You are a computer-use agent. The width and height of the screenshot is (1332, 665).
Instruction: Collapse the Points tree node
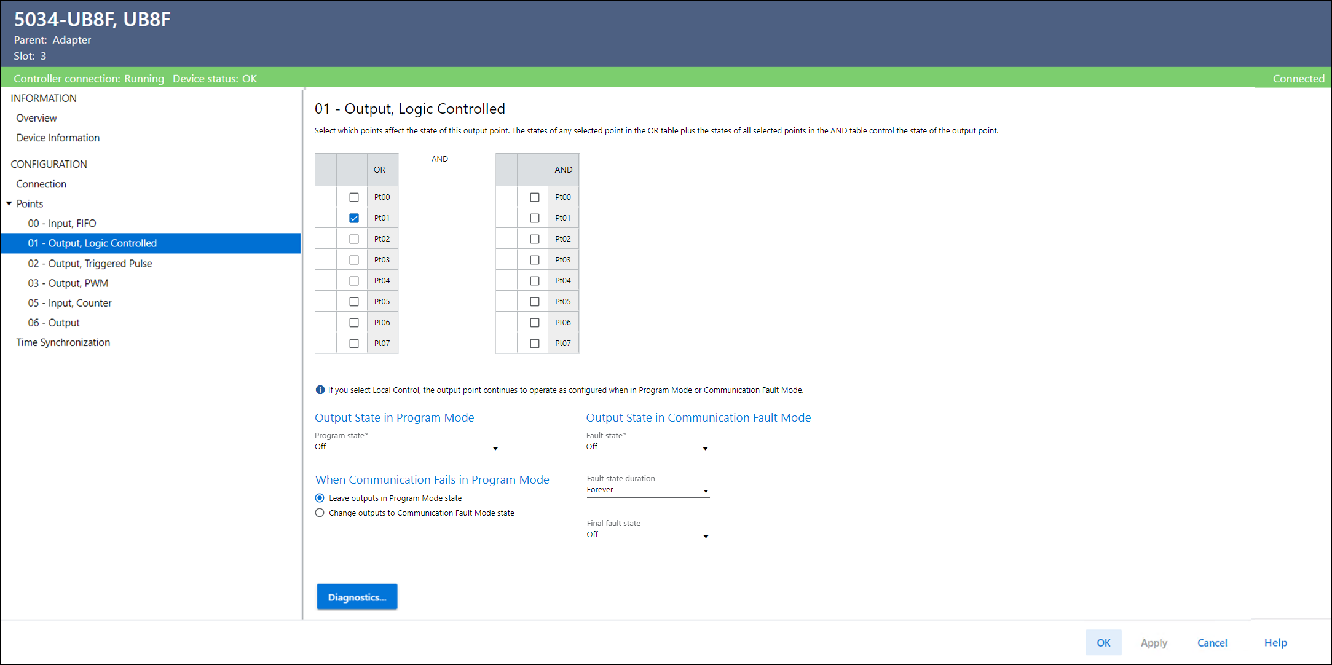(x=9, y=203)
